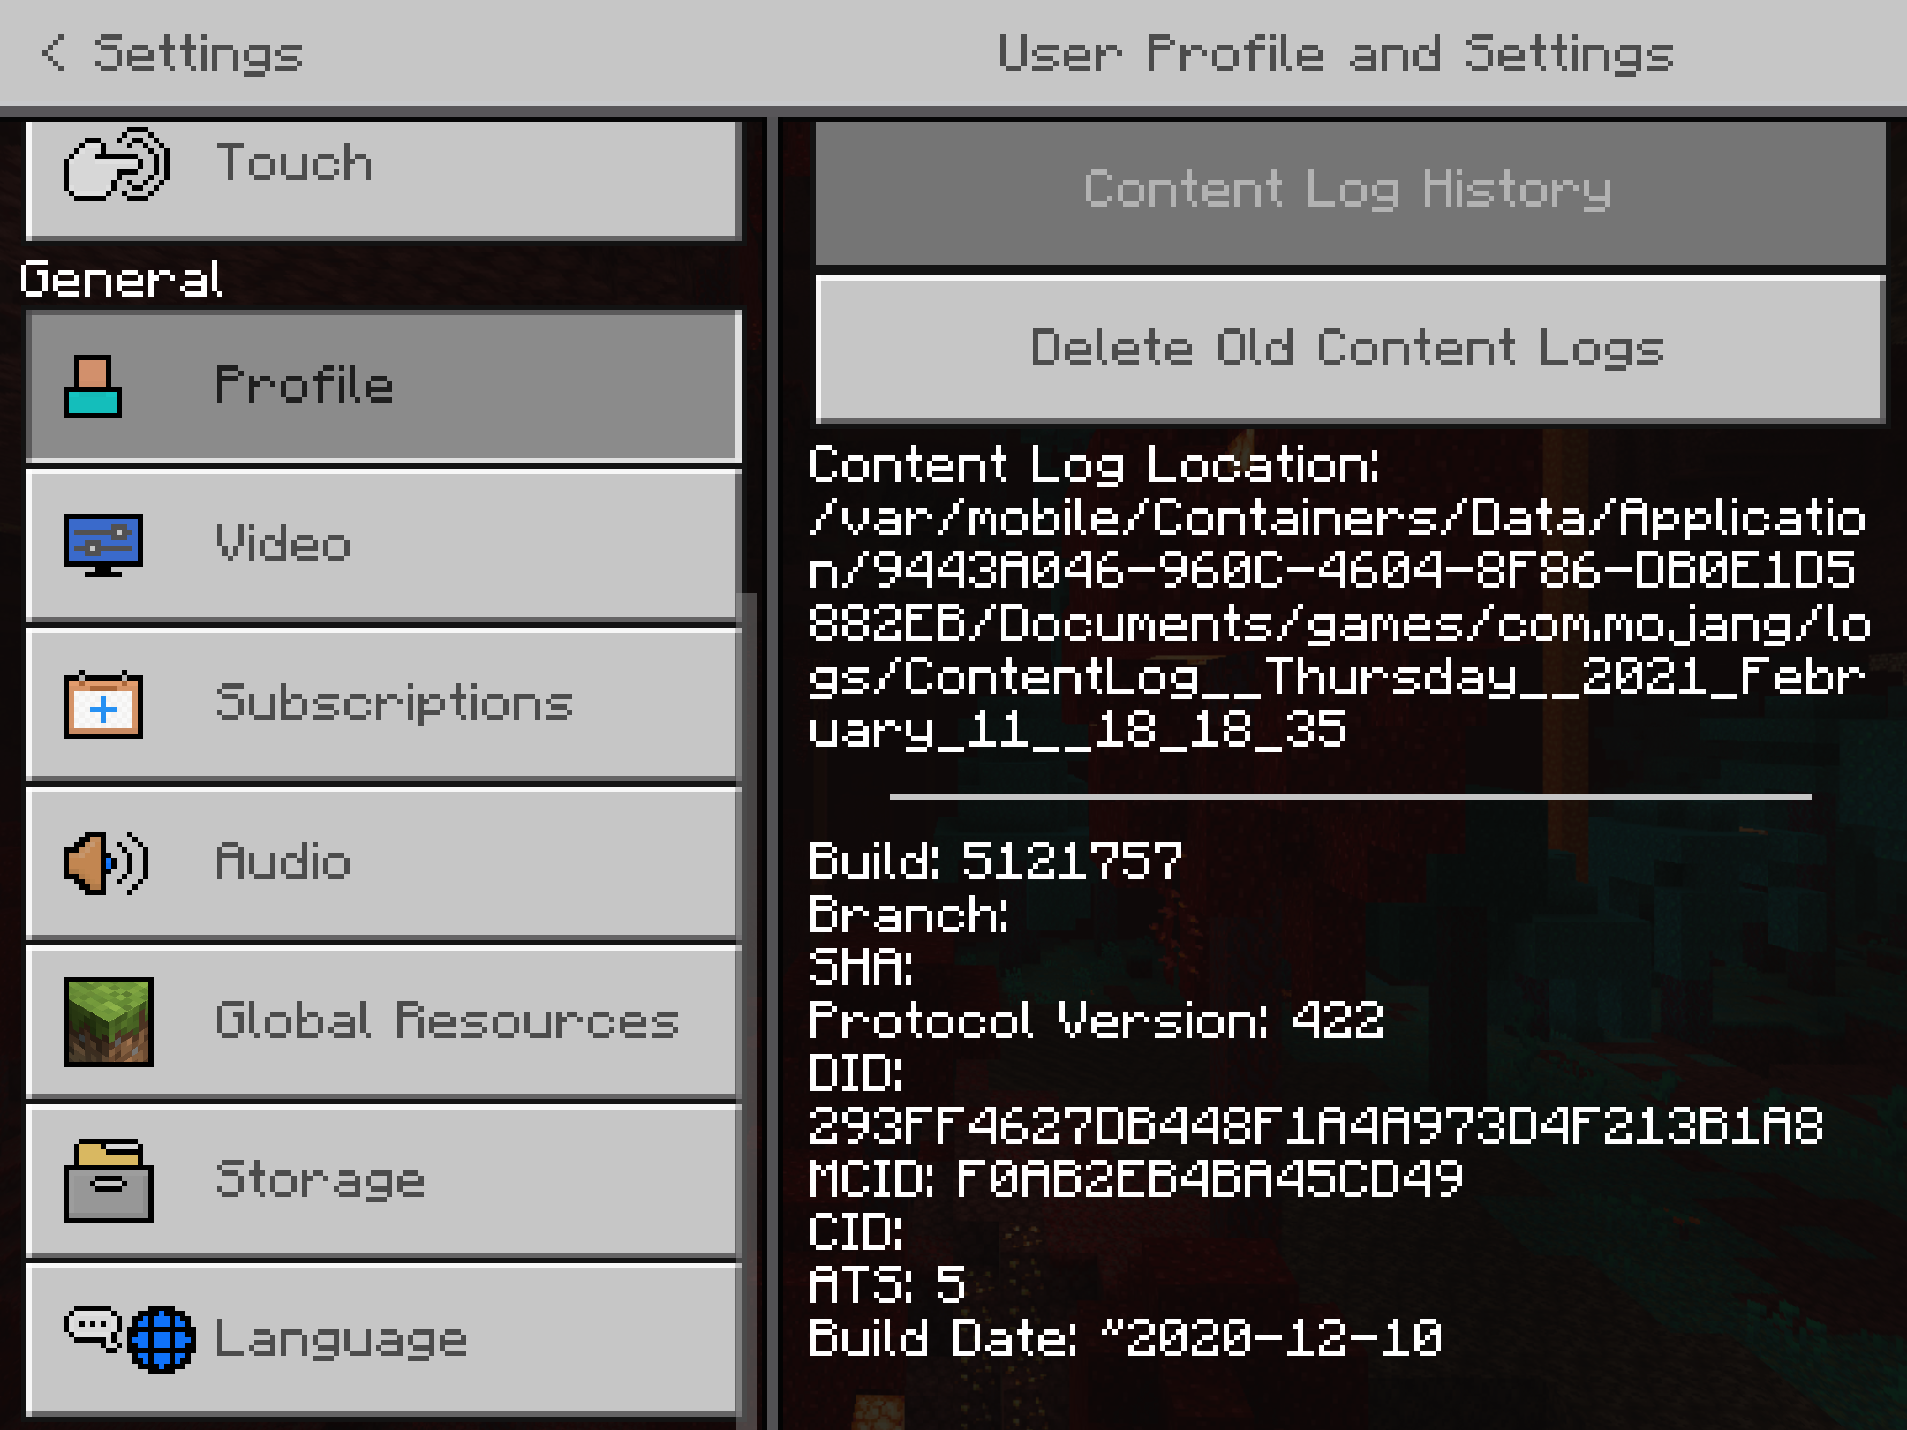Click the Content Log Location path text

(x=1338, y=623)
